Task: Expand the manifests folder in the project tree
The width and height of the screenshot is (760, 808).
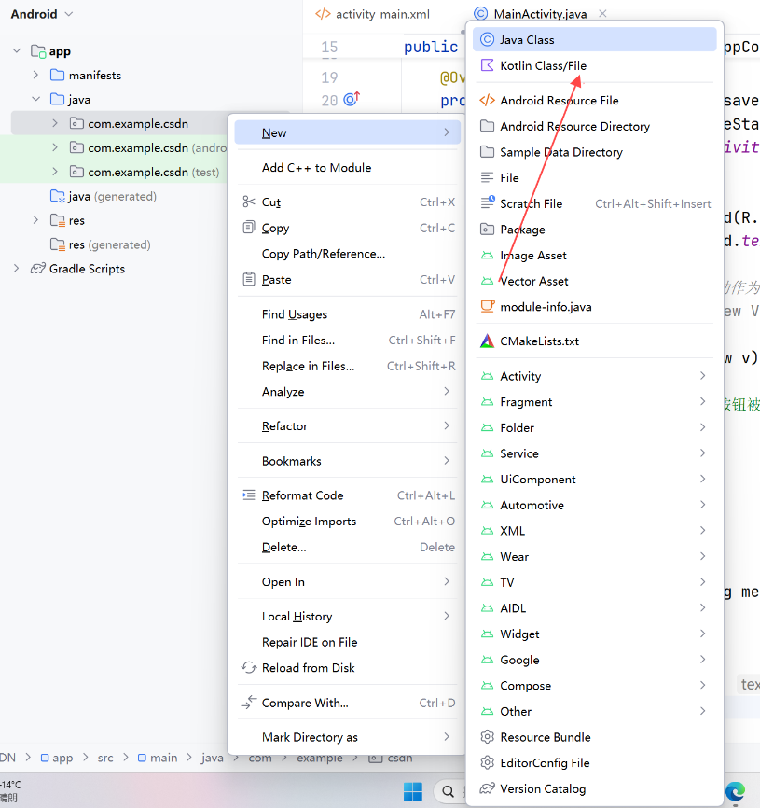Action: point(35,75)
